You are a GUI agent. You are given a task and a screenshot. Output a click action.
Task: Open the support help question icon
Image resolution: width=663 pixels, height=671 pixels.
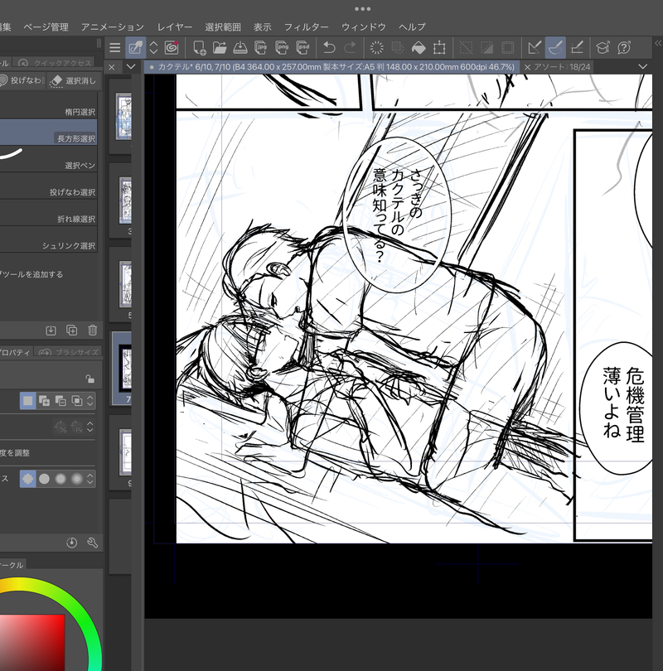624,47
